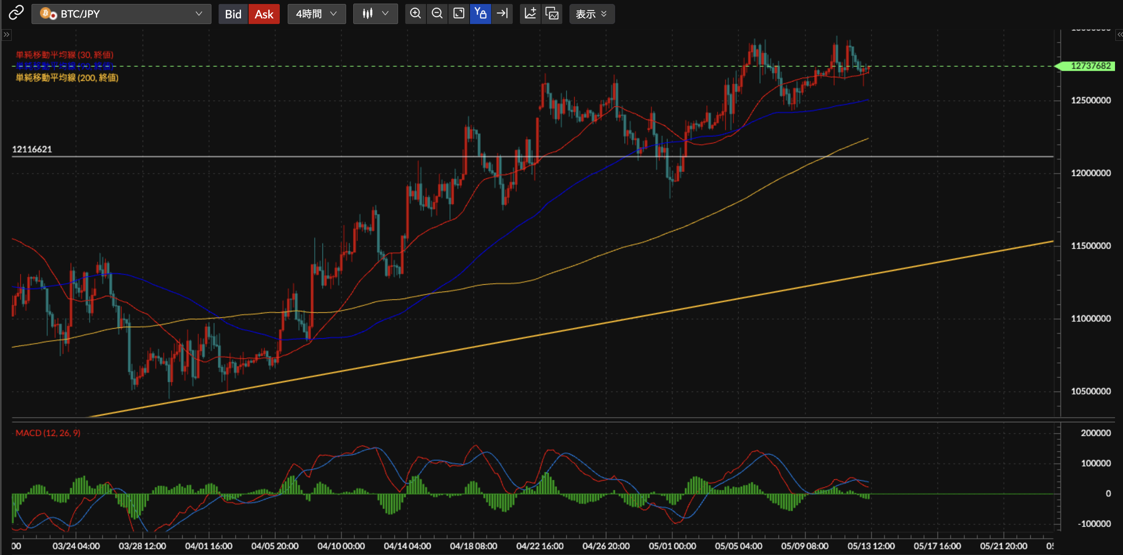Click the 11000000 price axis label
Screen dimensions: 1123x555
[1091, 319]
